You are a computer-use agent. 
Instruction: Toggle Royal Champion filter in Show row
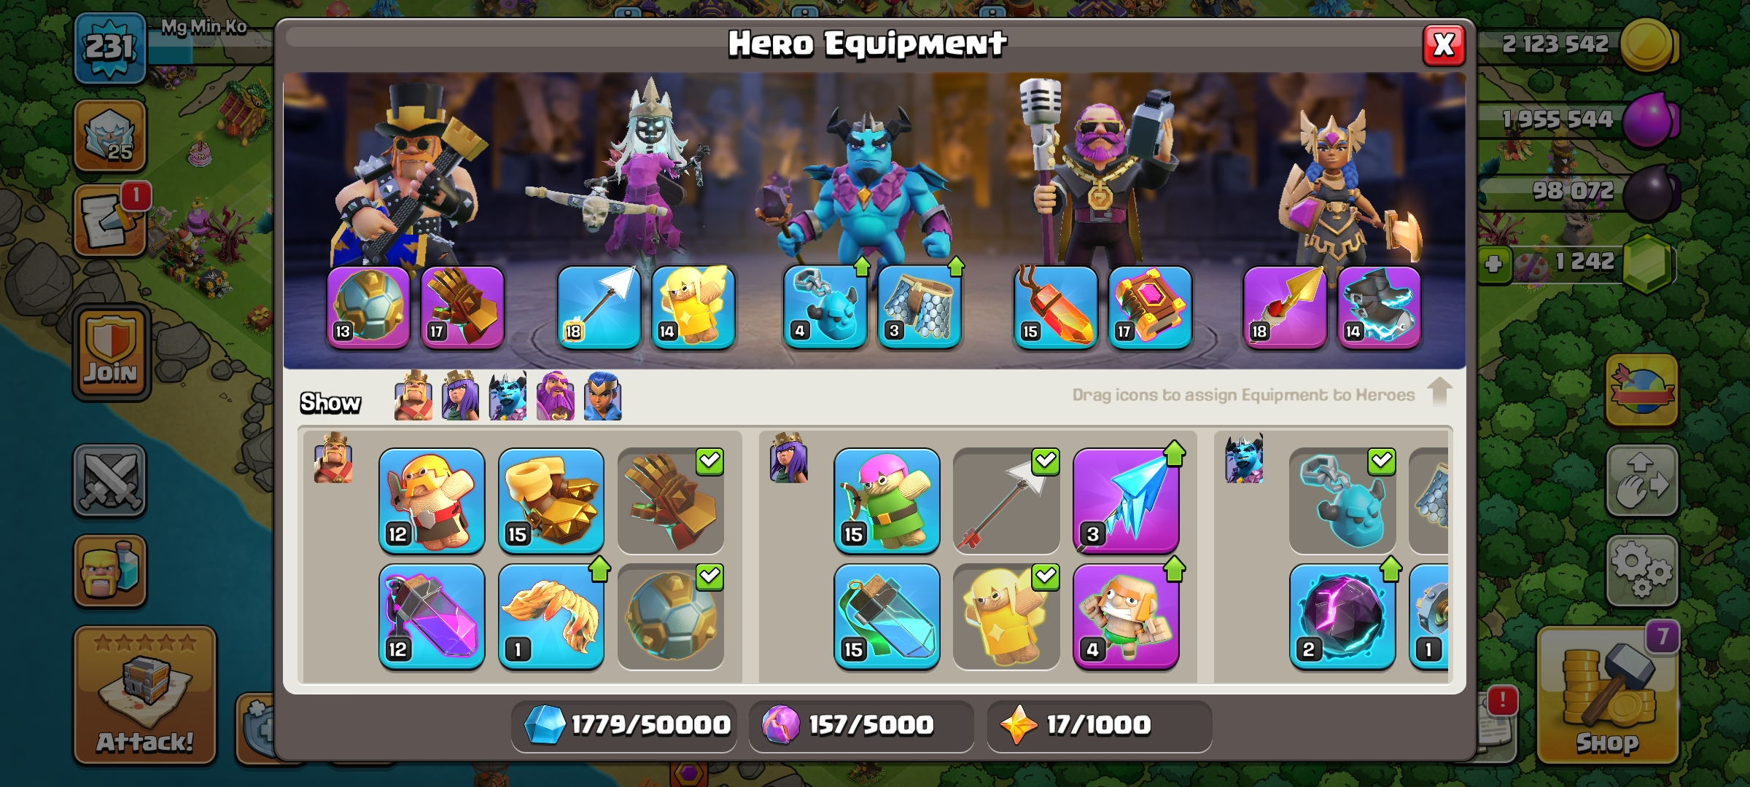(603, 396)
